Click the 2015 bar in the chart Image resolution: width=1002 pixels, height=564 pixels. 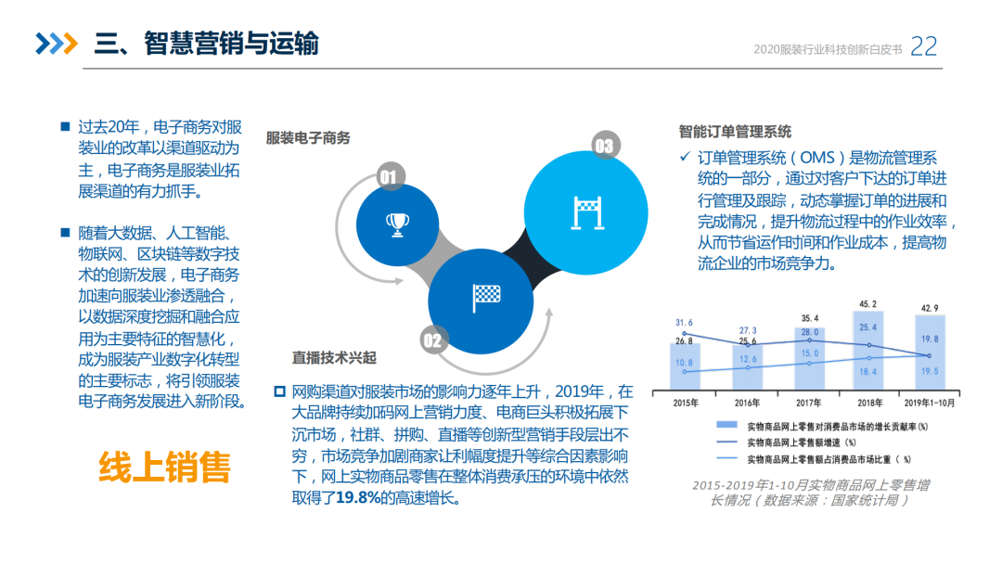(x=685, y=366)
